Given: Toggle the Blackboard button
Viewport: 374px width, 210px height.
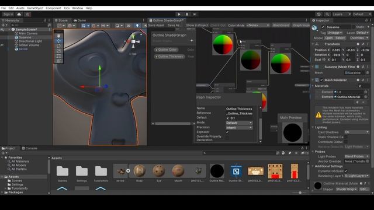Looking at the screenshot, I should point(281,25).
